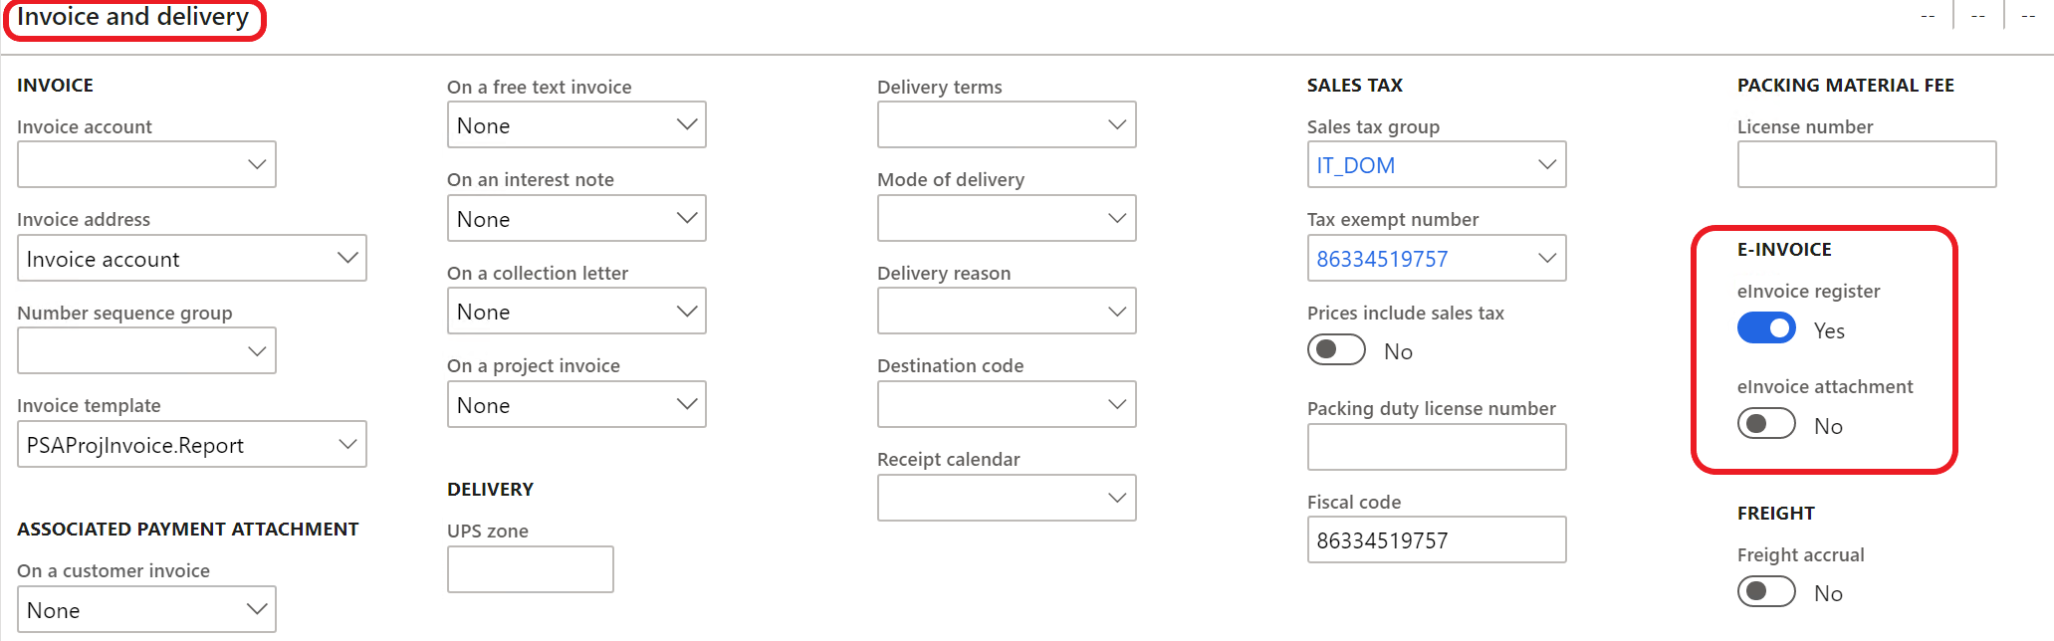Expand the Receipt calendar dropdown

1116,498
